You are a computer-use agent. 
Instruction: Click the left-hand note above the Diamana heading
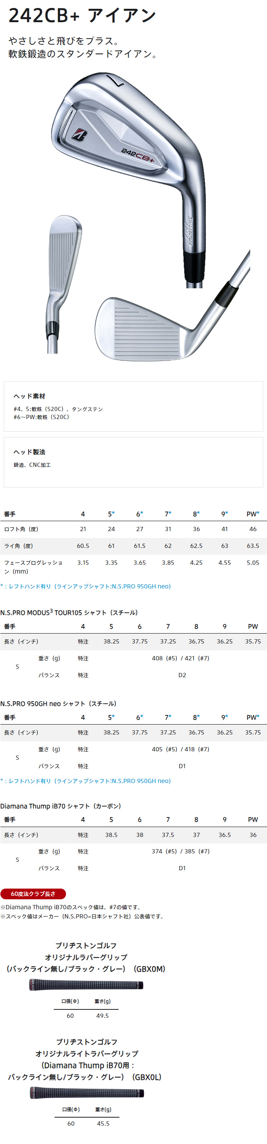point(85,781)
